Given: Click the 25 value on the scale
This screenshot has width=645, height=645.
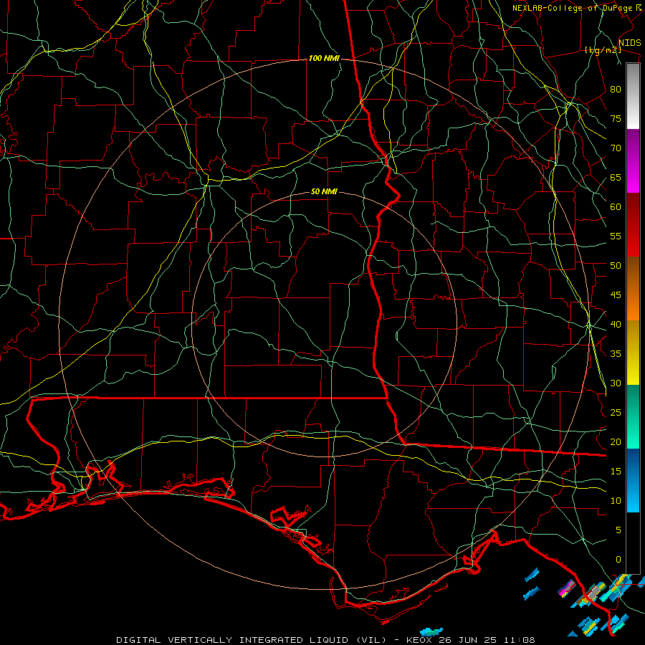Looking at the screenshot, I should pyautogui.click(x=616, y=413).
